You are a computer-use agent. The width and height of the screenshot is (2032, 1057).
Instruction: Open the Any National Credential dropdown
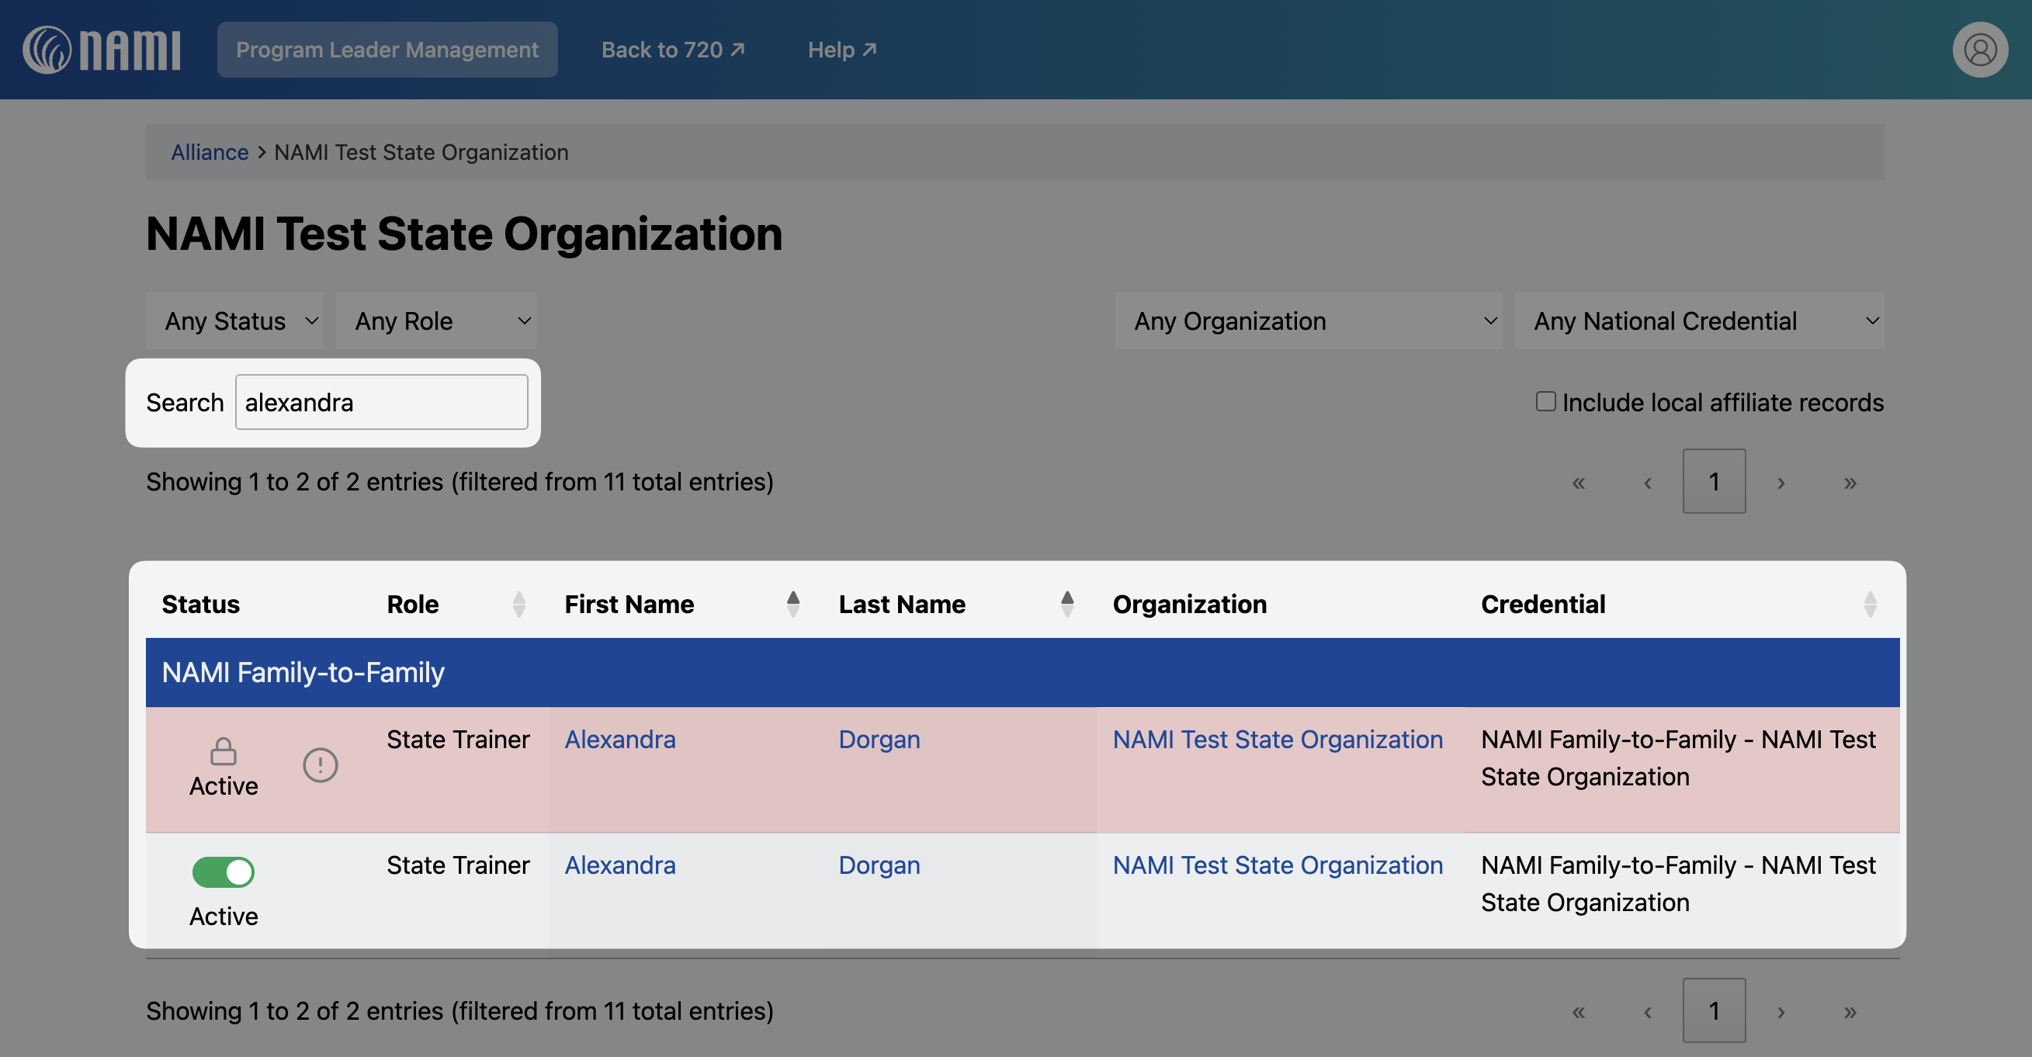click(x=1698, y=321)
